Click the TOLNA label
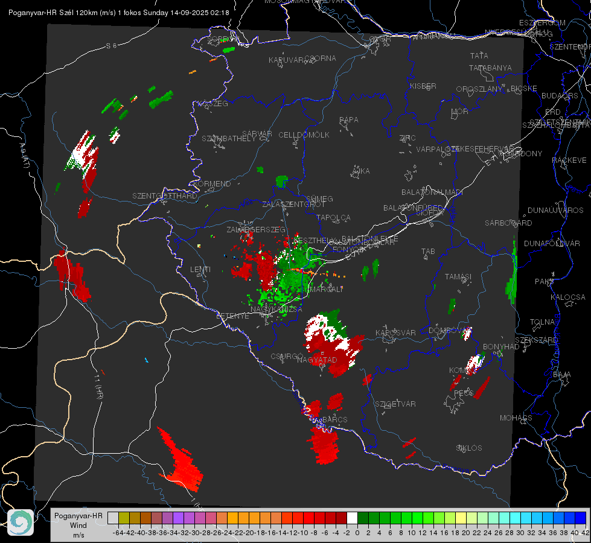591x543 pixels. click(x=542, y=322)
